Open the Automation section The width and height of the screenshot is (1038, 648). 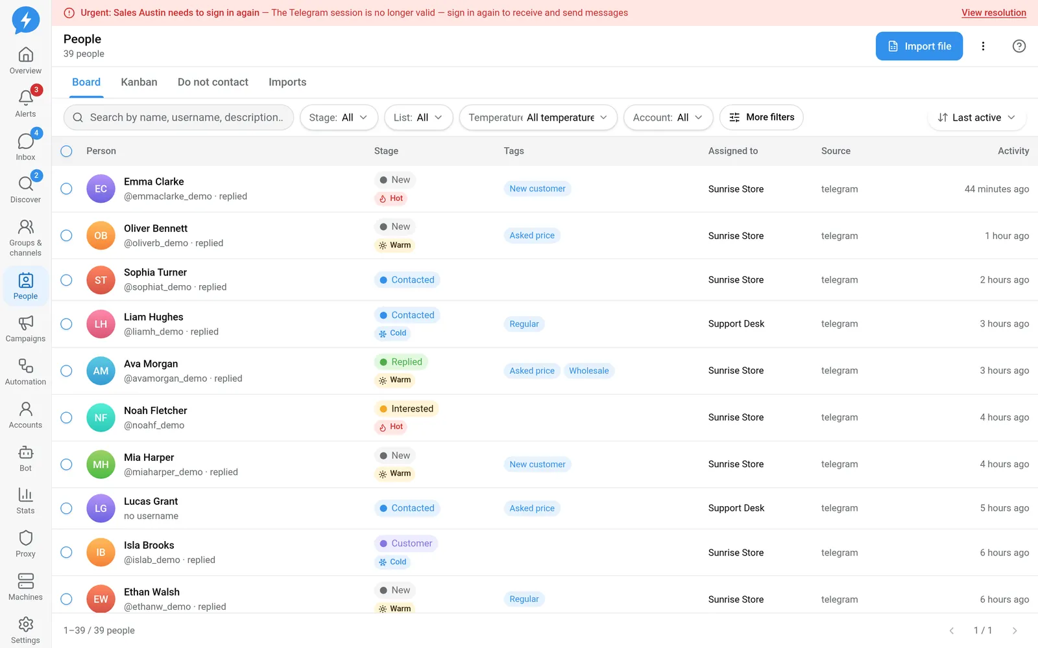click(25, 372)
